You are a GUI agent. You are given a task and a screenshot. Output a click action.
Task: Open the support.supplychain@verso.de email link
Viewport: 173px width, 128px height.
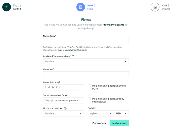pos(72,50)
